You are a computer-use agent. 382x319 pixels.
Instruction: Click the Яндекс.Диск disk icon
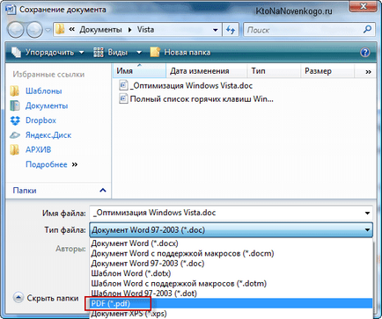click(x=15, y=135)
